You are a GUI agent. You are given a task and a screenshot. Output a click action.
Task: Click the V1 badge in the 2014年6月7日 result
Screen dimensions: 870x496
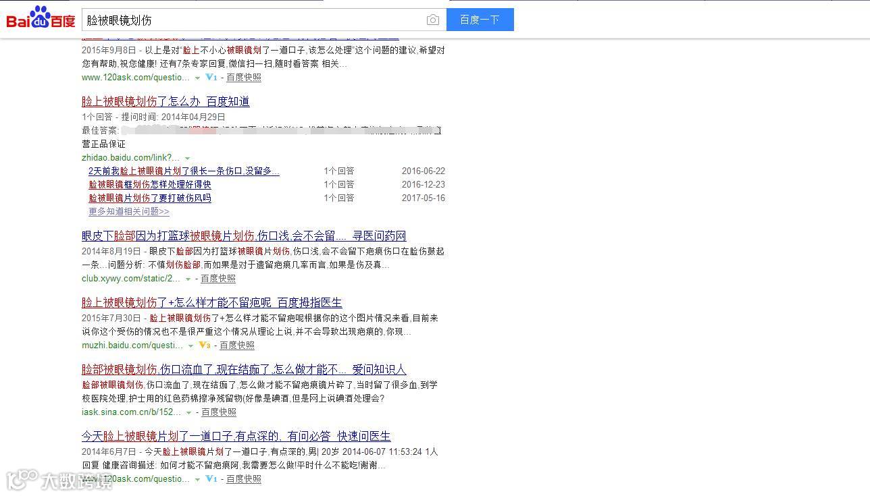tap(211, 478)
